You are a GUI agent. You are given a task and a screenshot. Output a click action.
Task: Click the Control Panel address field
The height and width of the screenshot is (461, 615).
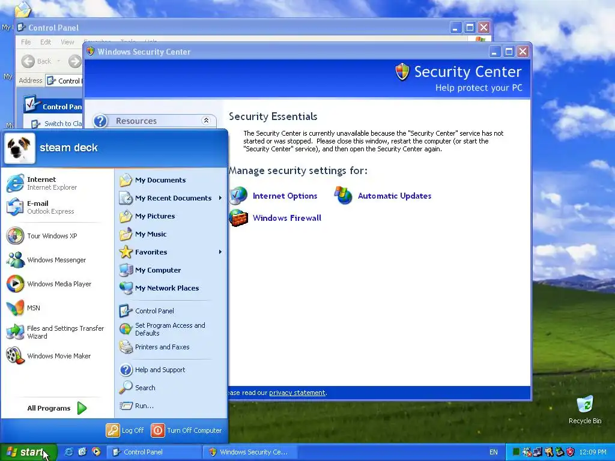point(64,81)
